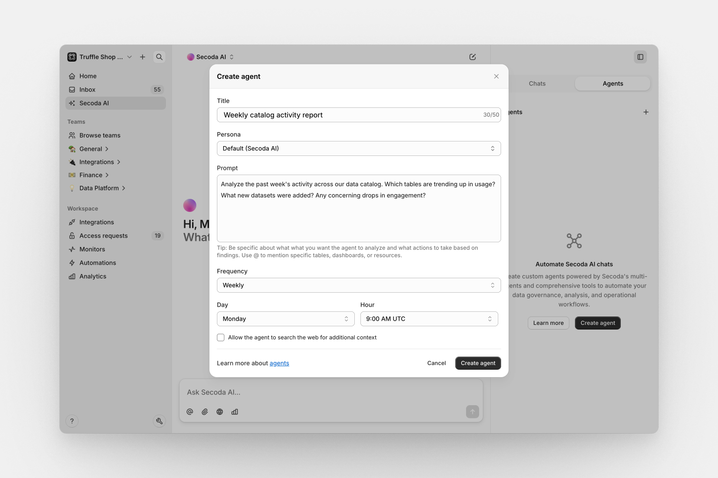The width and height of the screenshot is (718, 478).
Task: Click the help question mark icon
Action: 72,421
